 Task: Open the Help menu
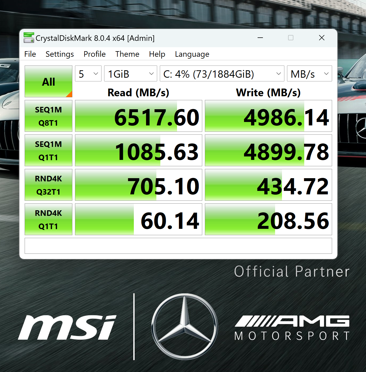point(157,54)
